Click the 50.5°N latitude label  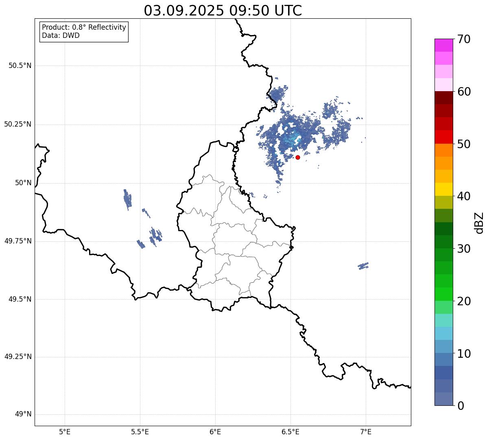(20, 66)
